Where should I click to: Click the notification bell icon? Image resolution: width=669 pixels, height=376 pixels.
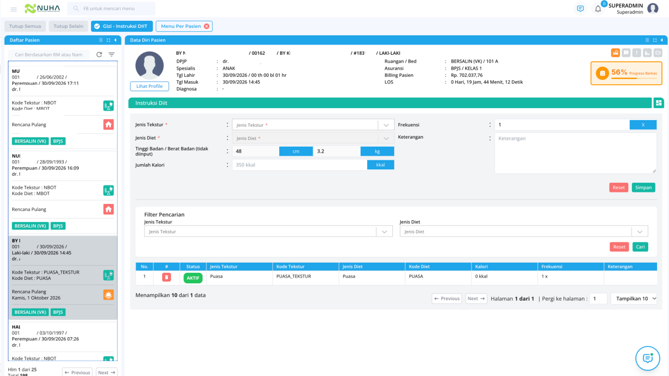[x=598, y=9]
